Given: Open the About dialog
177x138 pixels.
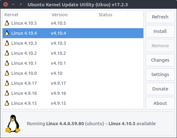Looking at the screenshot, I should (160, 103).
